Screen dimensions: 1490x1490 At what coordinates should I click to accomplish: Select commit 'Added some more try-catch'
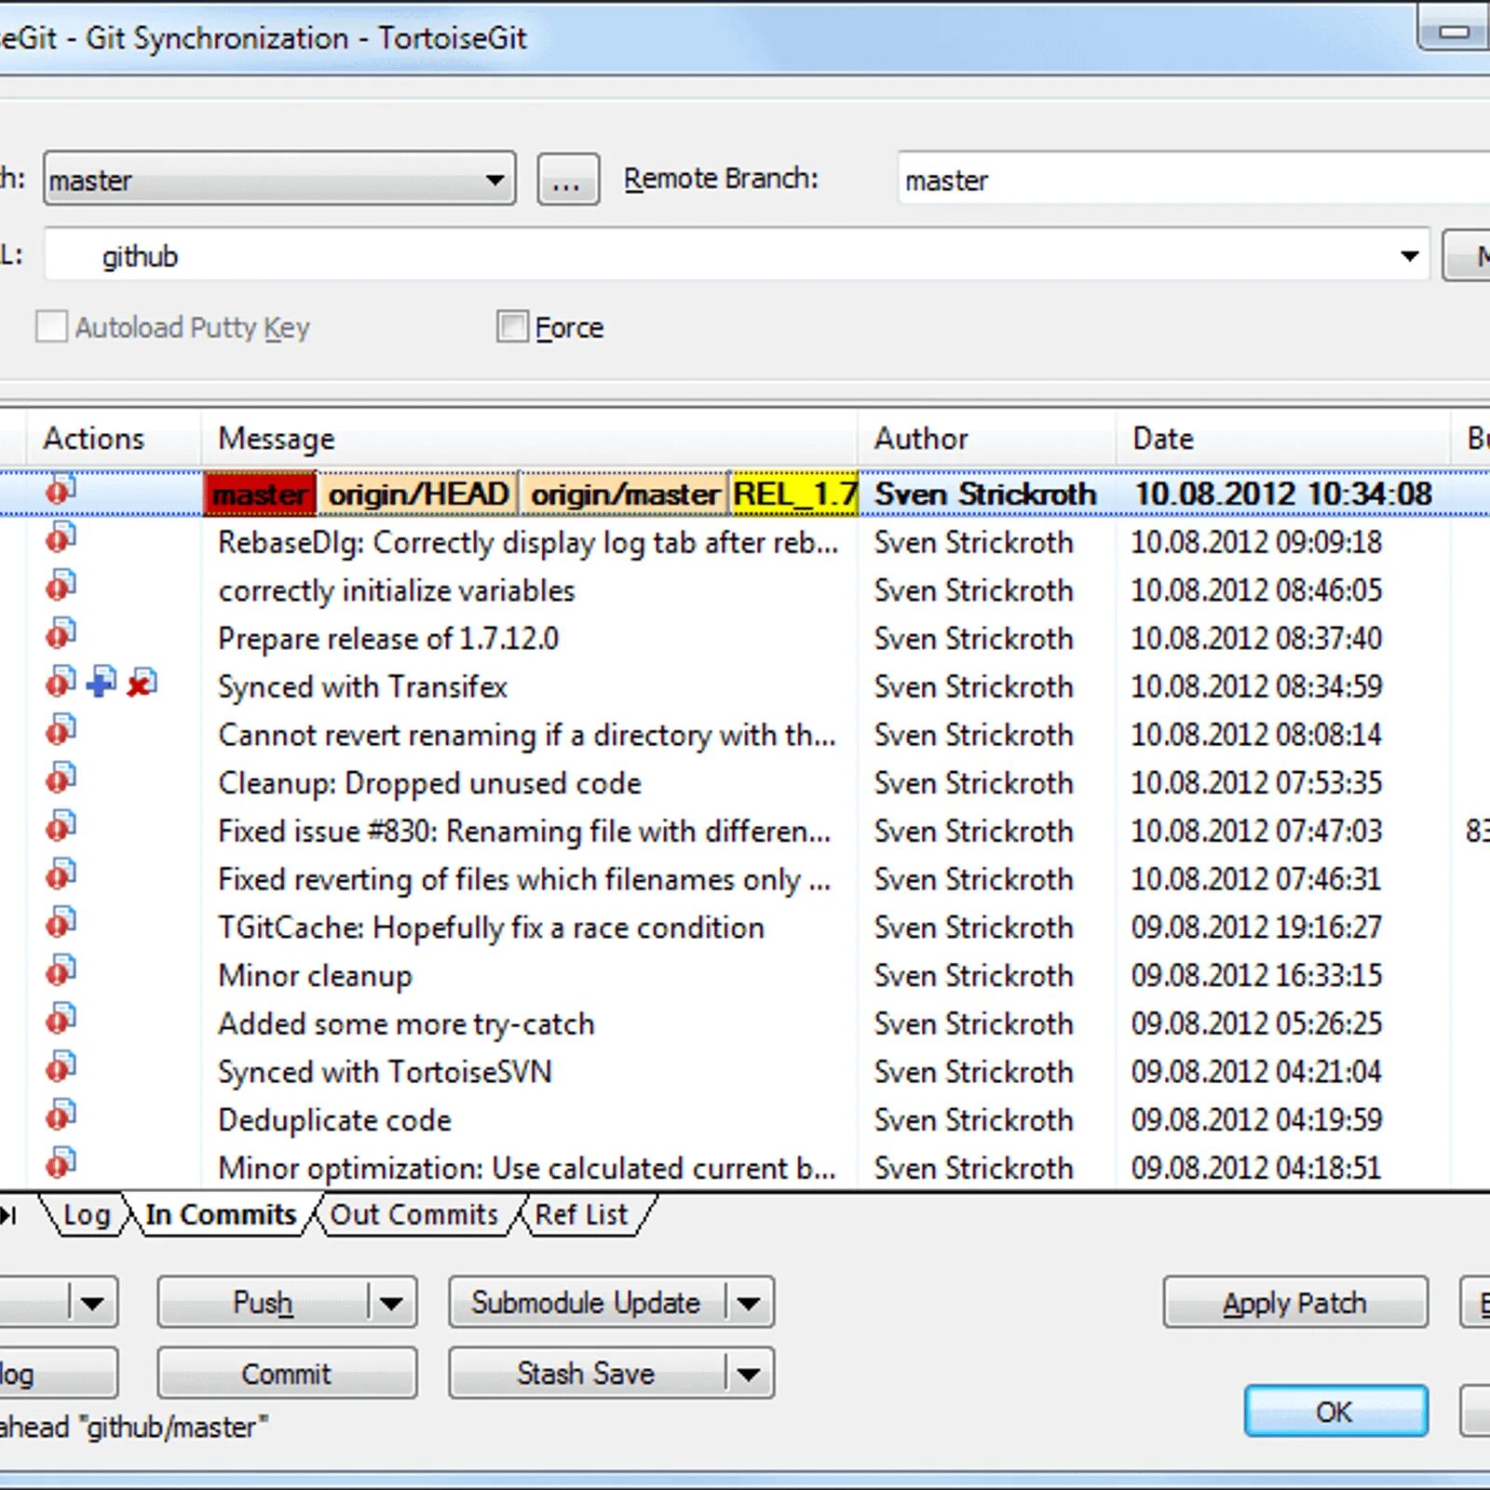(406, 1024)
